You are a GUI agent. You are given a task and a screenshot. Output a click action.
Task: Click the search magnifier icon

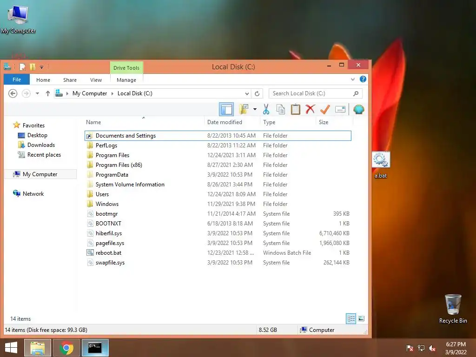356,93
